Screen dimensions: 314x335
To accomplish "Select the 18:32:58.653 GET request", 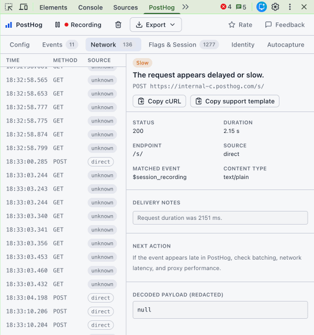I will click(63, 94).
